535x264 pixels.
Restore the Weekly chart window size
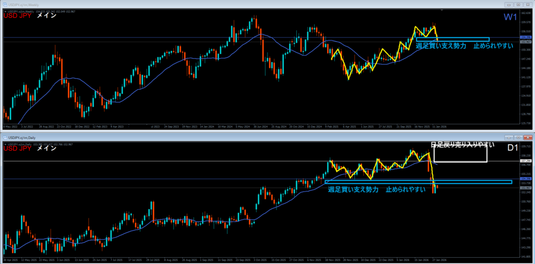click(519, 4)
